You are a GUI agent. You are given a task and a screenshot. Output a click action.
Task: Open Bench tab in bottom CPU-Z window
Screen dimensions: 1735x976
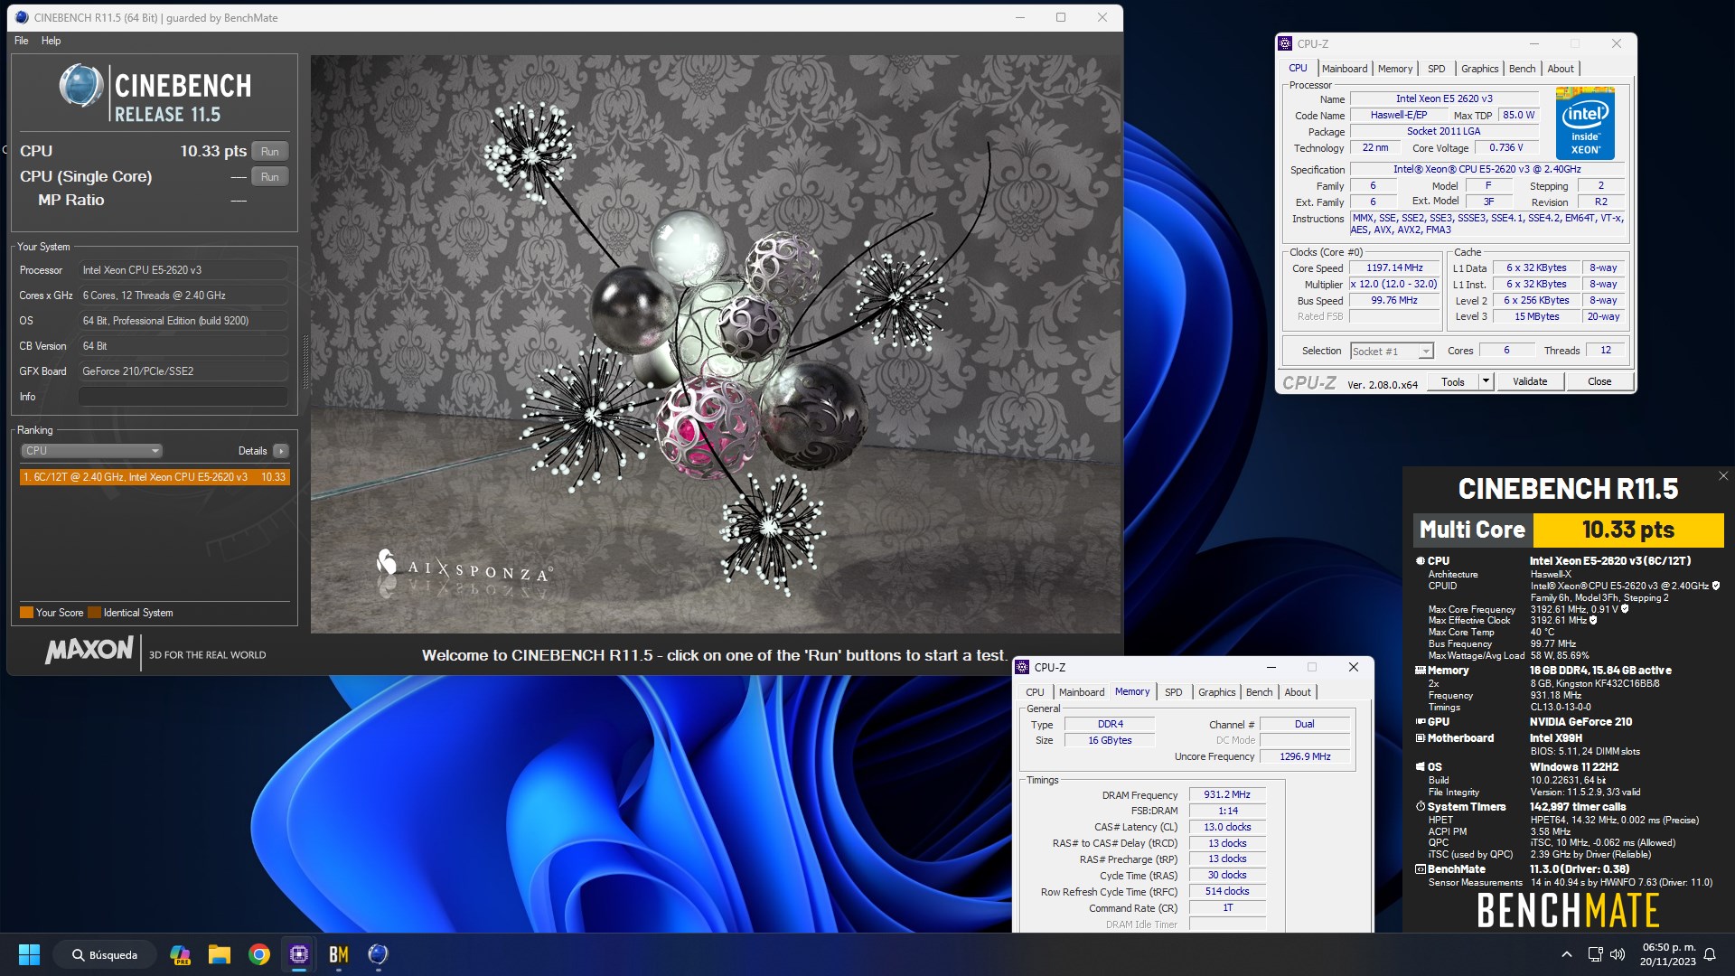point(1259,692)
